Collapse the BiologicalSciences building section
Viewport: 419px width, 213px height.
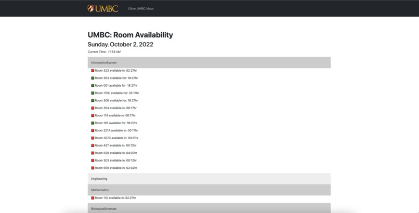(x=209, y=208)
